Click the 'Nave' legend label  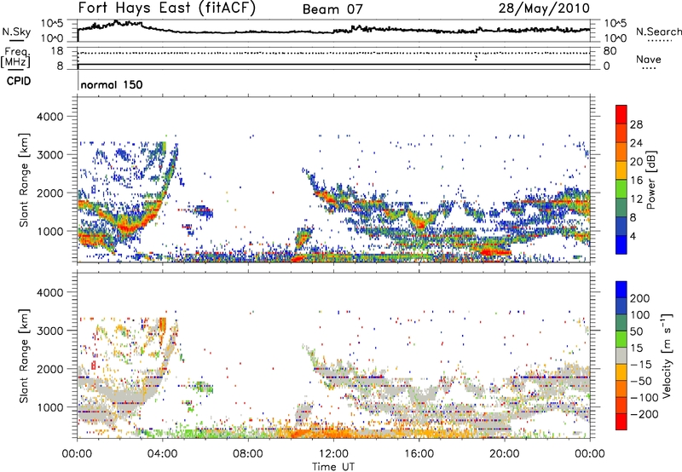pyautogui.click(x=648, y=60)
